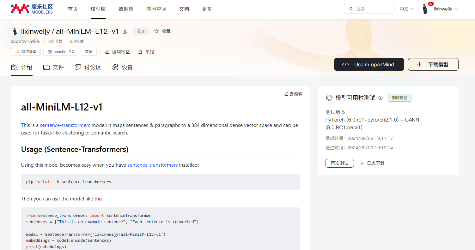Click the 去编辑 pencil edit icon
475x250 pixels.
[x=286, y=94]
